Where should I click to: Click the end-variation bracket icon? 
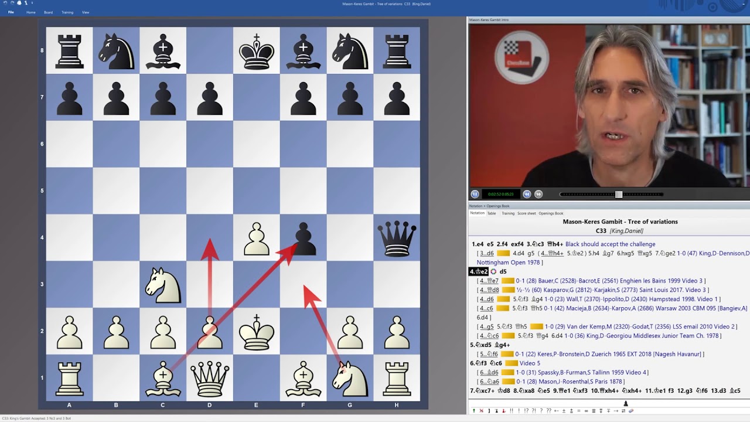point(489,411)
